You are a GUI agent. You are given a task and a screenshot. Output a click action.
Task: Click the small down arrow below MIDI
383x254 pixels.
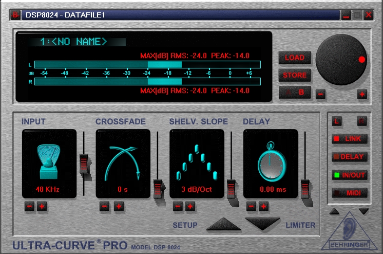[x=363, y=211]
